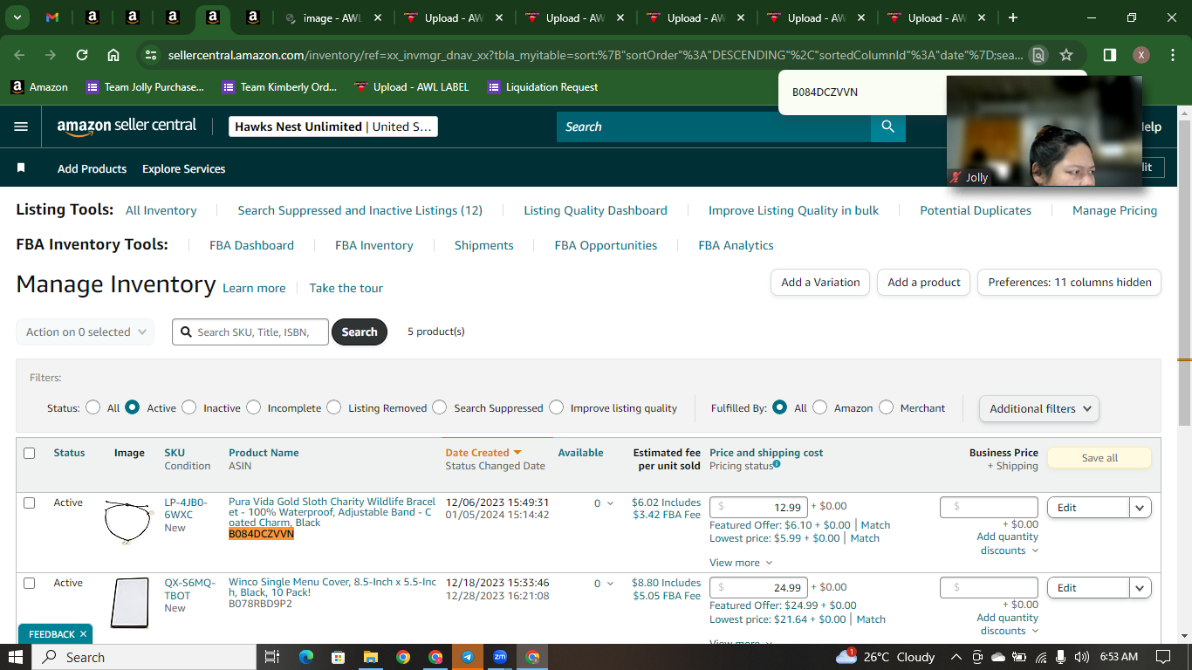This screenshot has height=670, width=1192.
Task: Expand the Additional filters dropdown
Action: (x=1039, y=408)
